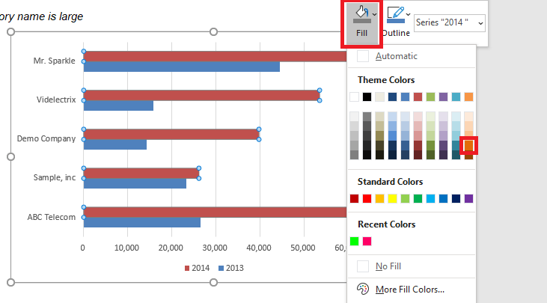
Task: Select Blue, Lighter 60% shade swatch
Action: point(405,126)
